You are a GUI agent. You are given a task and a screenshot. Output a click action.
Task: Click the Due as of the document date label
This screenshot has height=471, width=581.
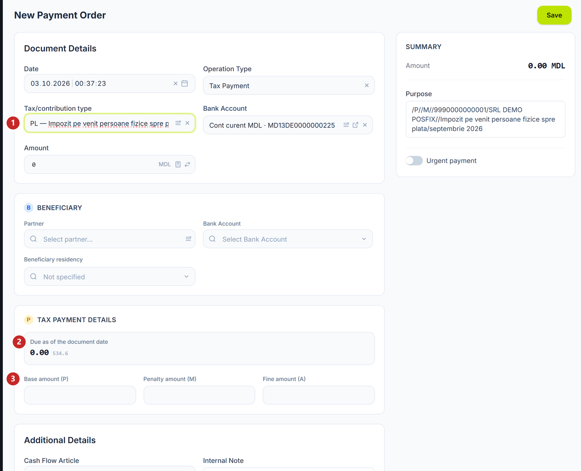click(69, 342)
